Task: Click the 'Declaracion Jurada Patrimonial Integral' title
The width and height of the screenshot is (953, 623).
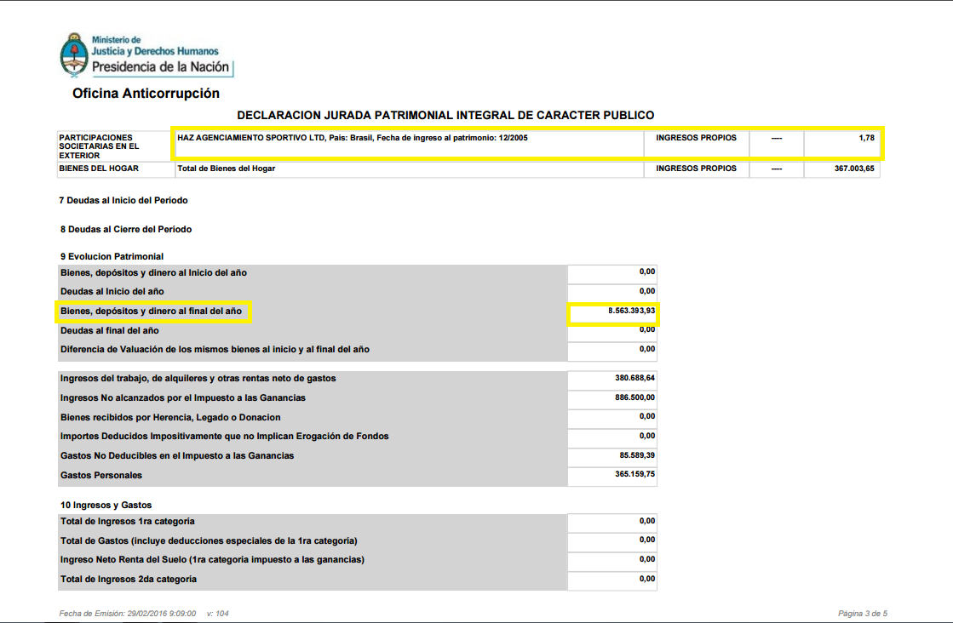Action: [x=445, y=115]
